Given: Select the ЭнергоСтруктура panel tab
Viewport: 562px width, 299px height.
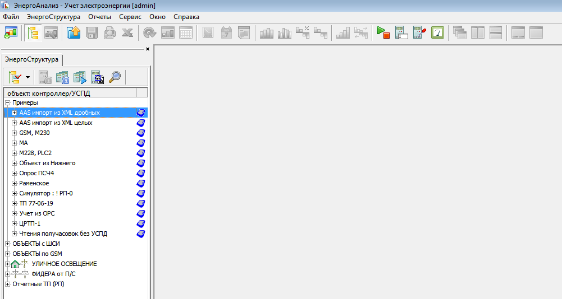Looking at the screenshot, I should point(31,59).
